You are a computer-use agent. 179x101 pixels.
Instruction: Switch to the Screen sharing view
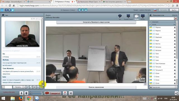pyautogui.click(x=143, y=17)
